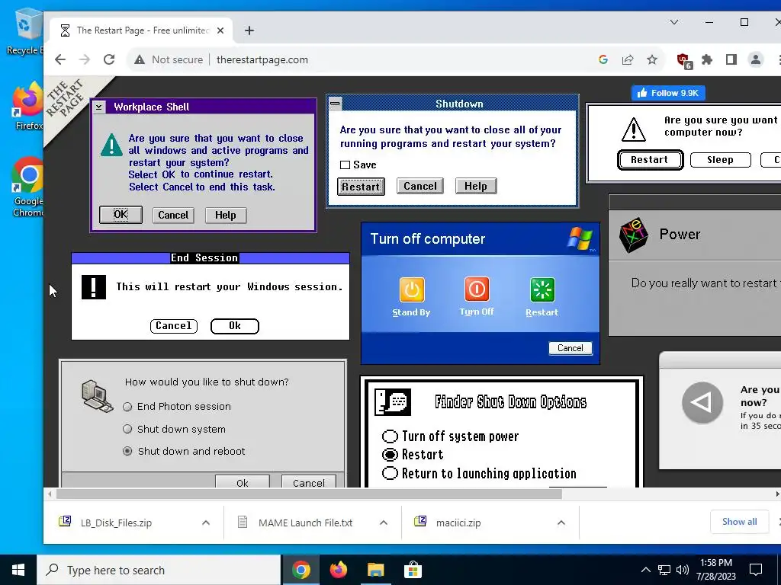781x585 pixels.
Task: Open the Windows Start menu
Action: pyautogui.click(x=18, y=570)
